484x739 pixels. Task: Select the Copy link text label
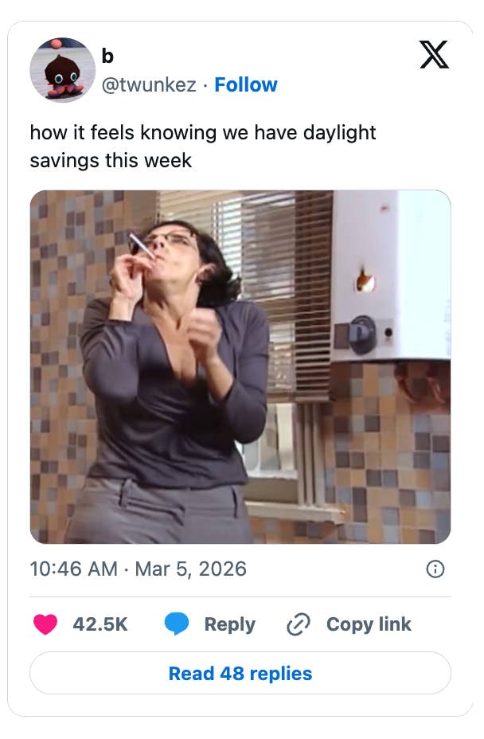369,624
